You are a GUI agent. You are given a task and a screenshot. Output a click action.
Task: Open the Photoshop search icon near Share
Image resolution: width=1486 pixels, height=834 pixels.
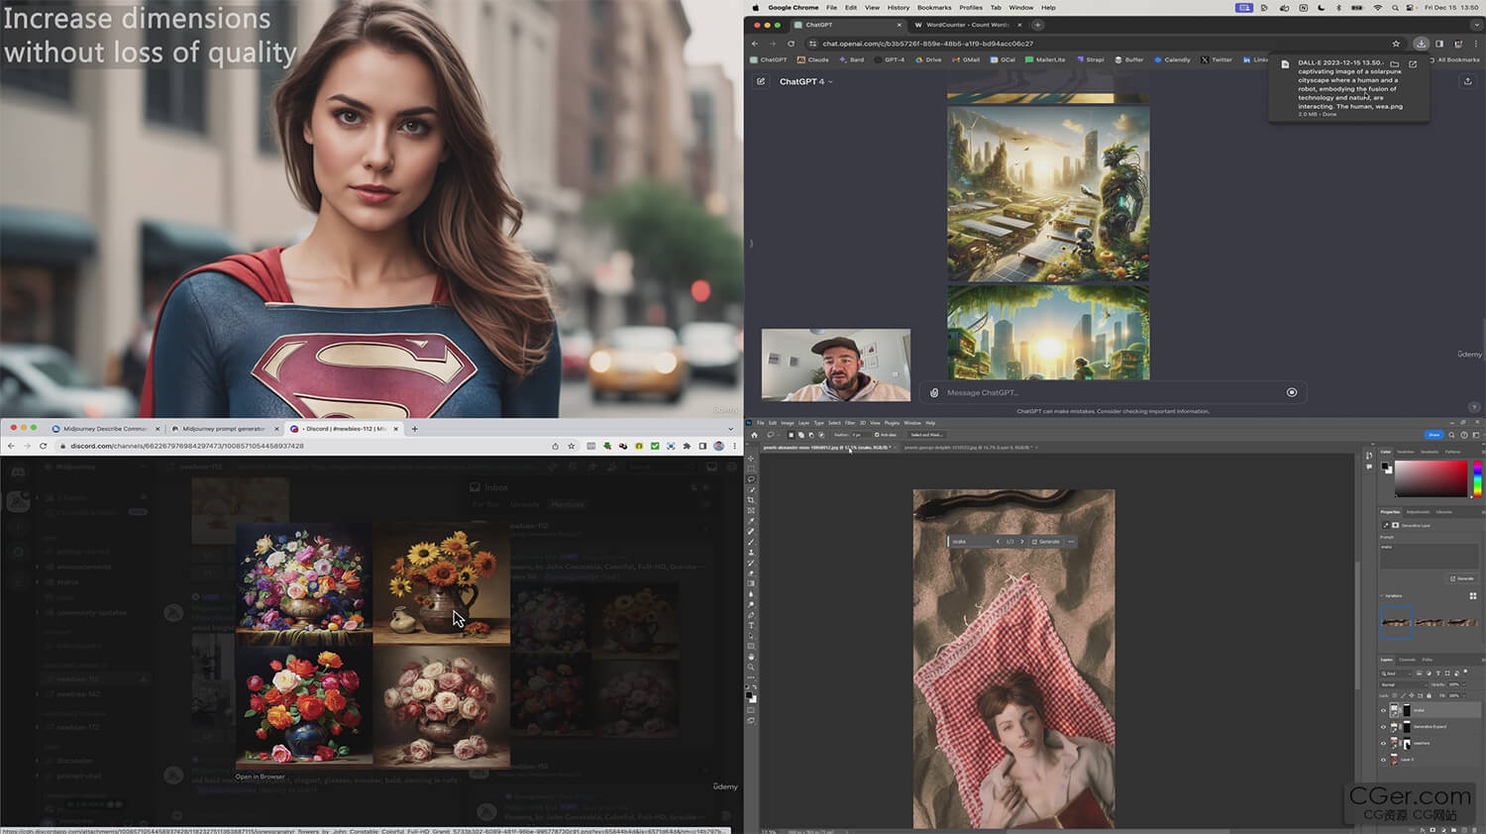(x=1451, y=435)
